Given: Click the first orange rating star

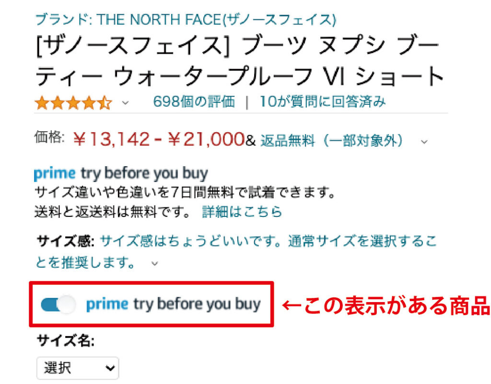Looking at the screenshot, I should pyautogui.click(x=42, y=103).
